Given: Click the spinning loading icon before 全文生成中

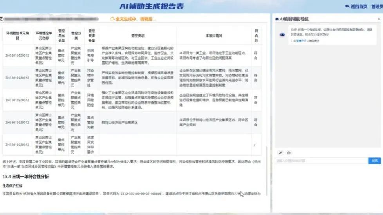Looking at the screenshot, I should [112, 19].
